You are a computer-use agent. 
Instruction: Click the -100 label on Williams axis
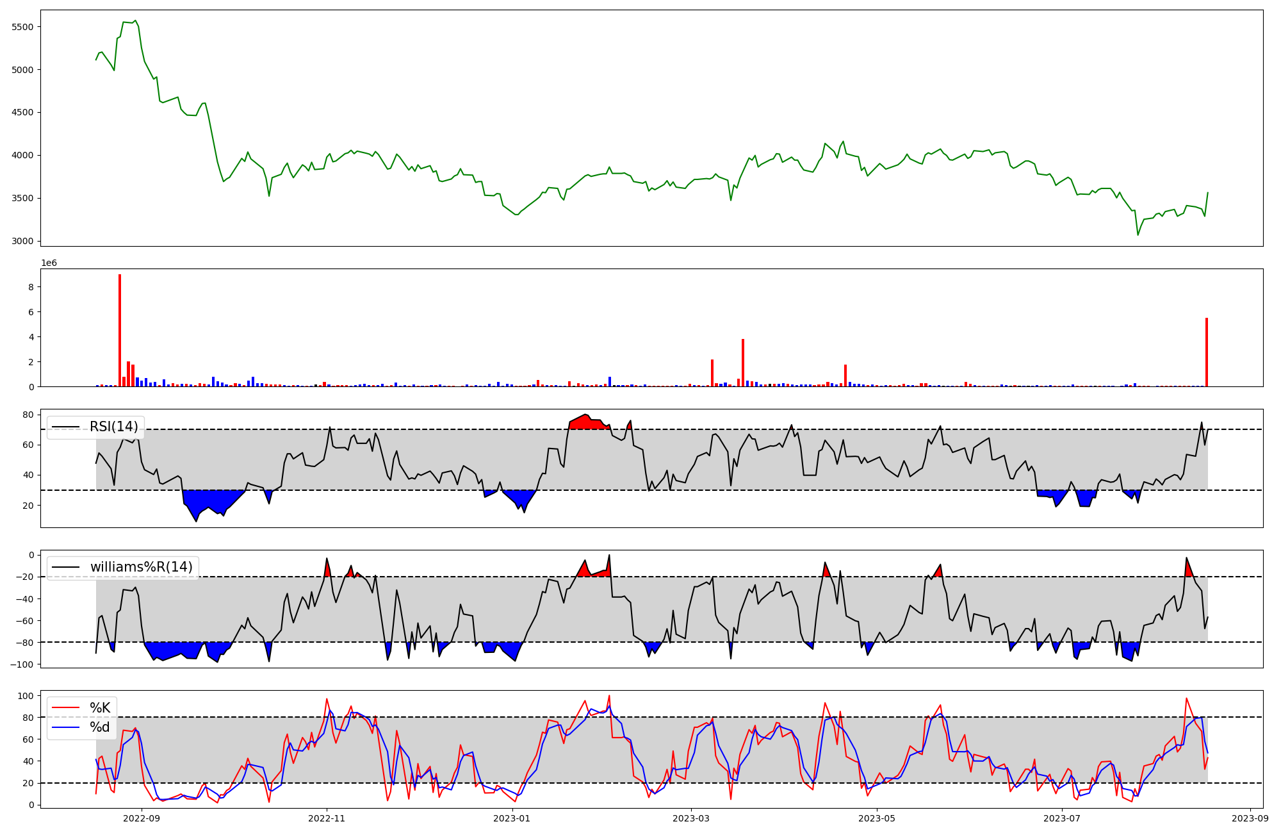click(x=22, y=664)
